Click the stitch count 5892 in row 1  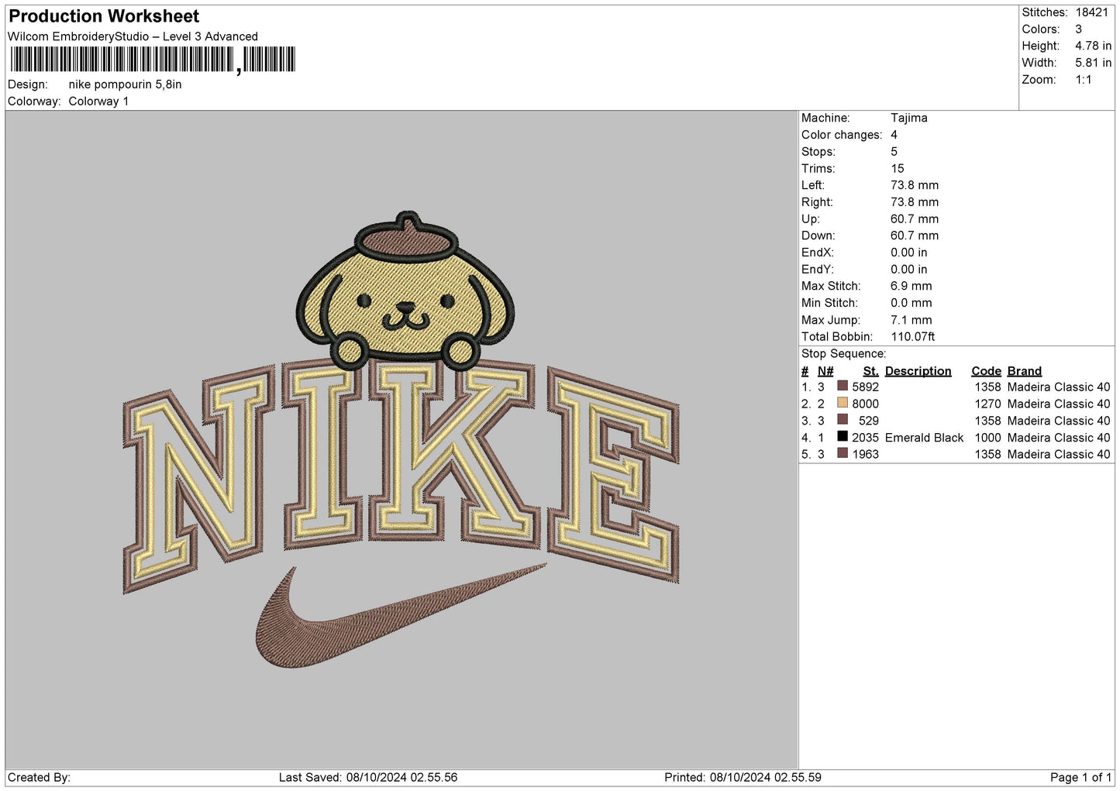(x=866, y=387)
